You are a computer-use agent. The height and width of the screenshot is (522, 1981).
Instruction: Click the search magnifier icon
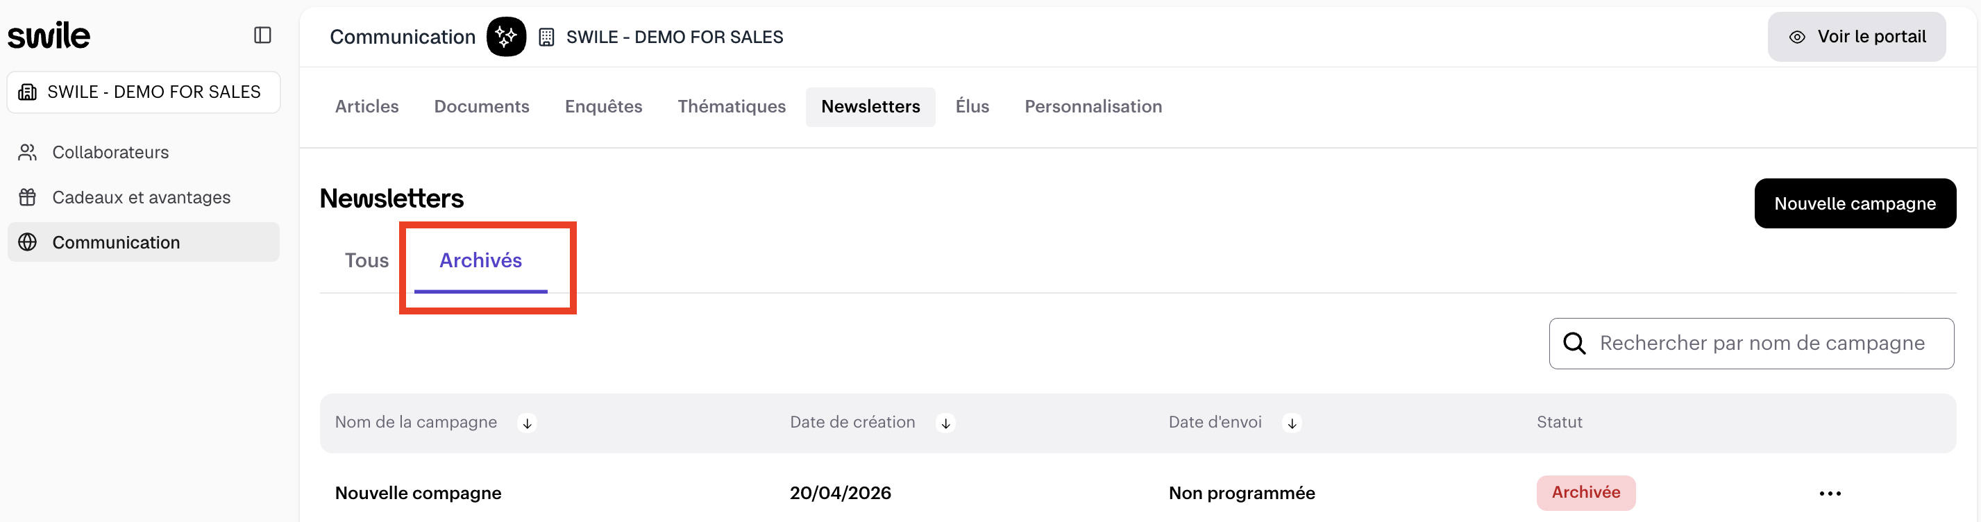tap(1574, 344)
